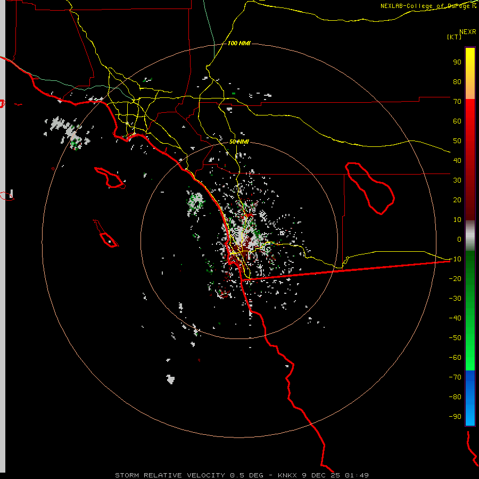The height and width of the screenshot is (479, 479).
Task: Pick the blue bottom segment of the color bar
Action: point(470,398)
